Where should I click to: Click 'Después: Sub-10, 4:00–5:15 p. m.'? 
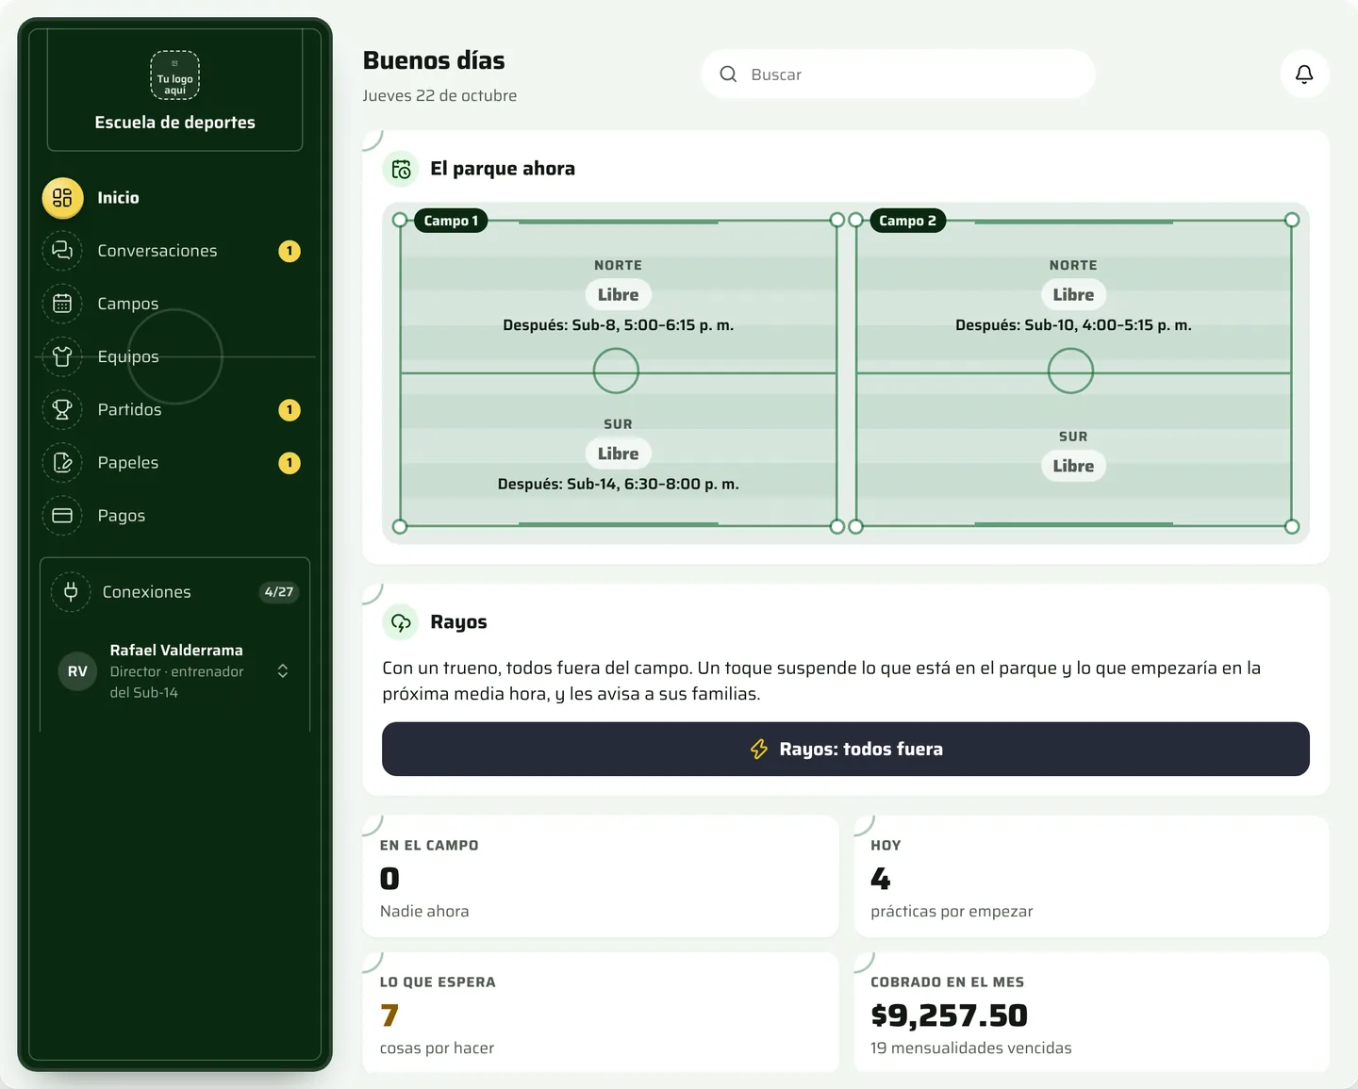click(x=1073, y=325)
